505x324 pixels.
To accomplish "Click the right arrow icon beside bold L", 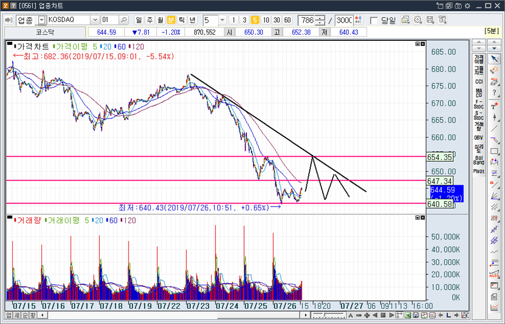I will click(x=456, y=316).
